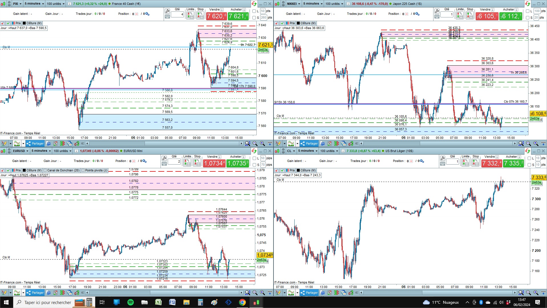
Task: Open Word from the taskbar
Action: point(172,302)
